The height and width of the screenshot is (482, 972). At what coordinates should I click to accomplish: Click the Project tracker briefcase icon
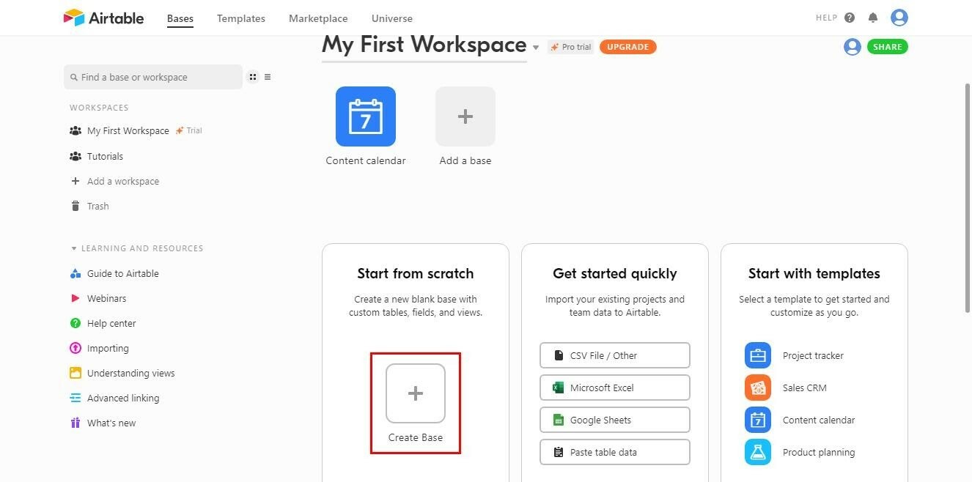tap(758, 355)
